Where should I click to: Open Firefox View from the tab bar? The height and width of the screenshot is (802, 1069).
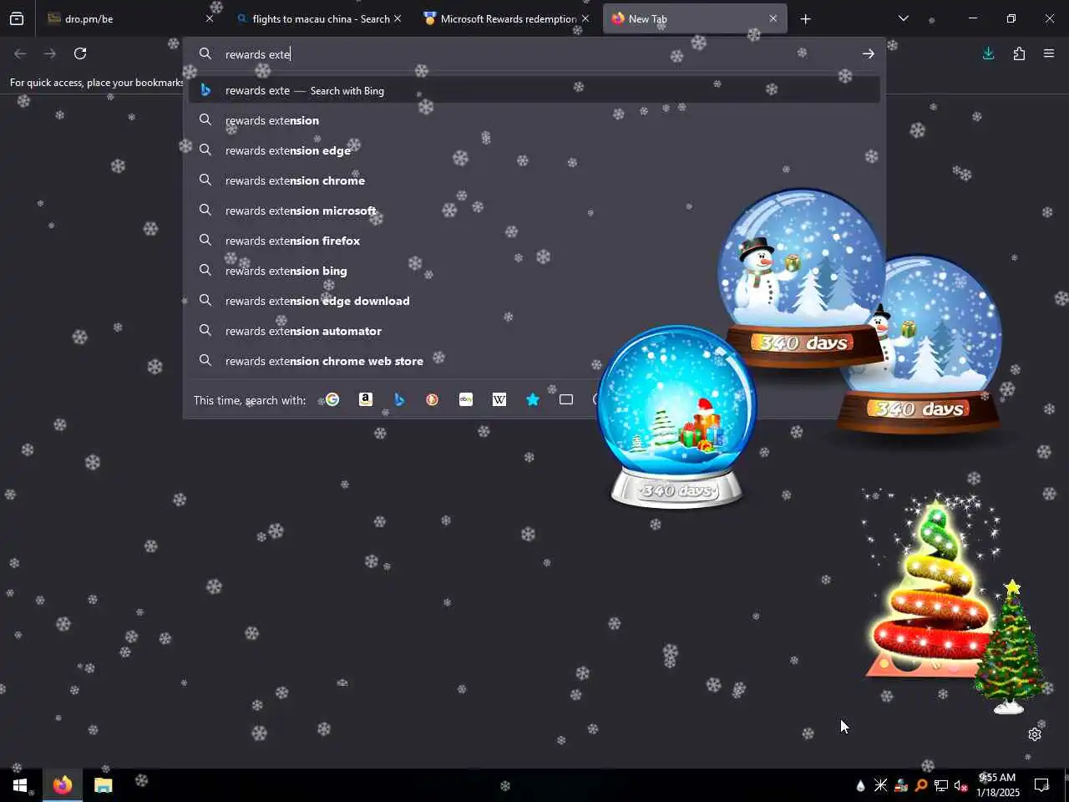tap(17, 18)
